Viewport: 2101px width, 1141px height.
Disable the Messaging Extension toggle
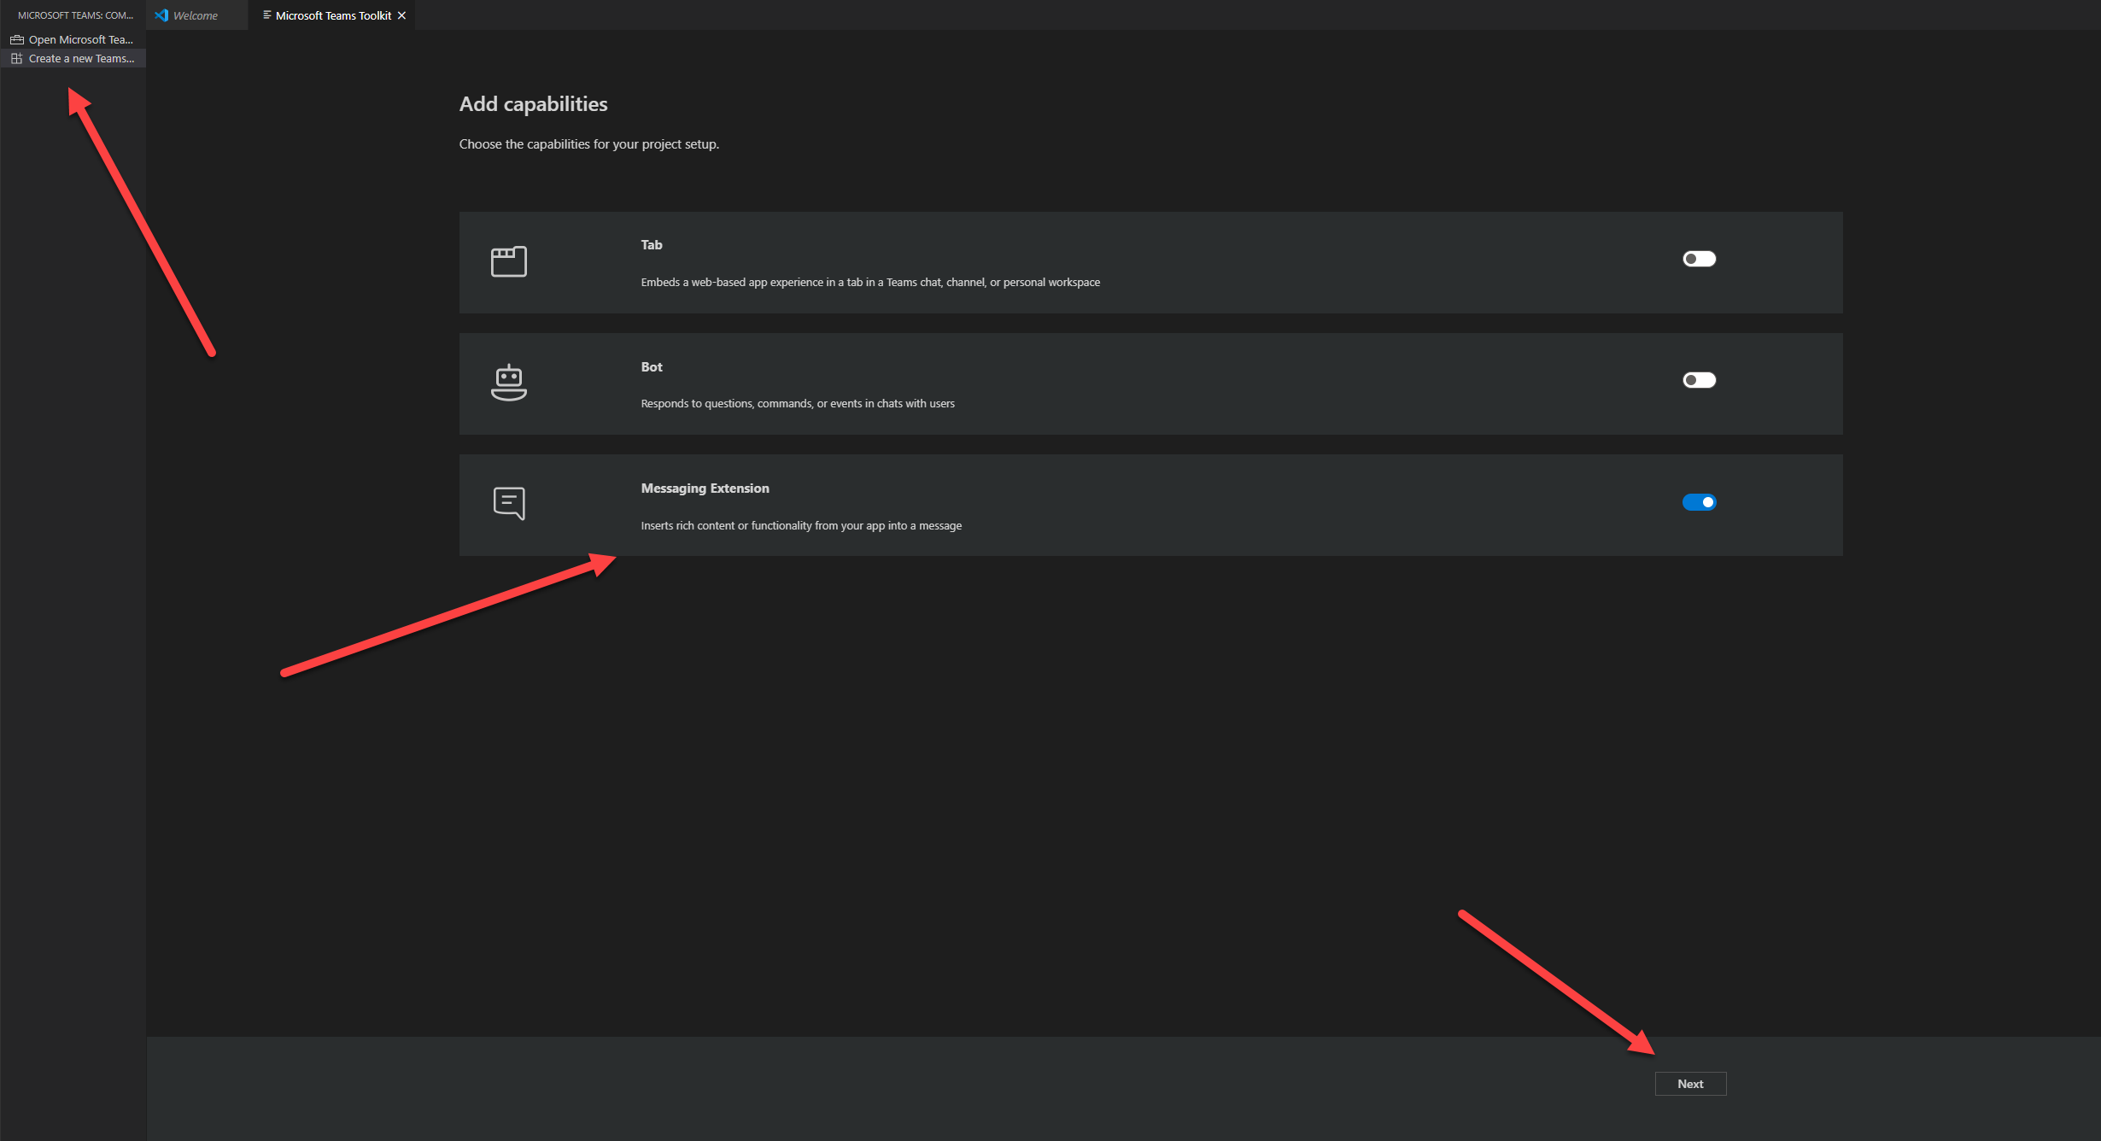tap(1699, 502)
